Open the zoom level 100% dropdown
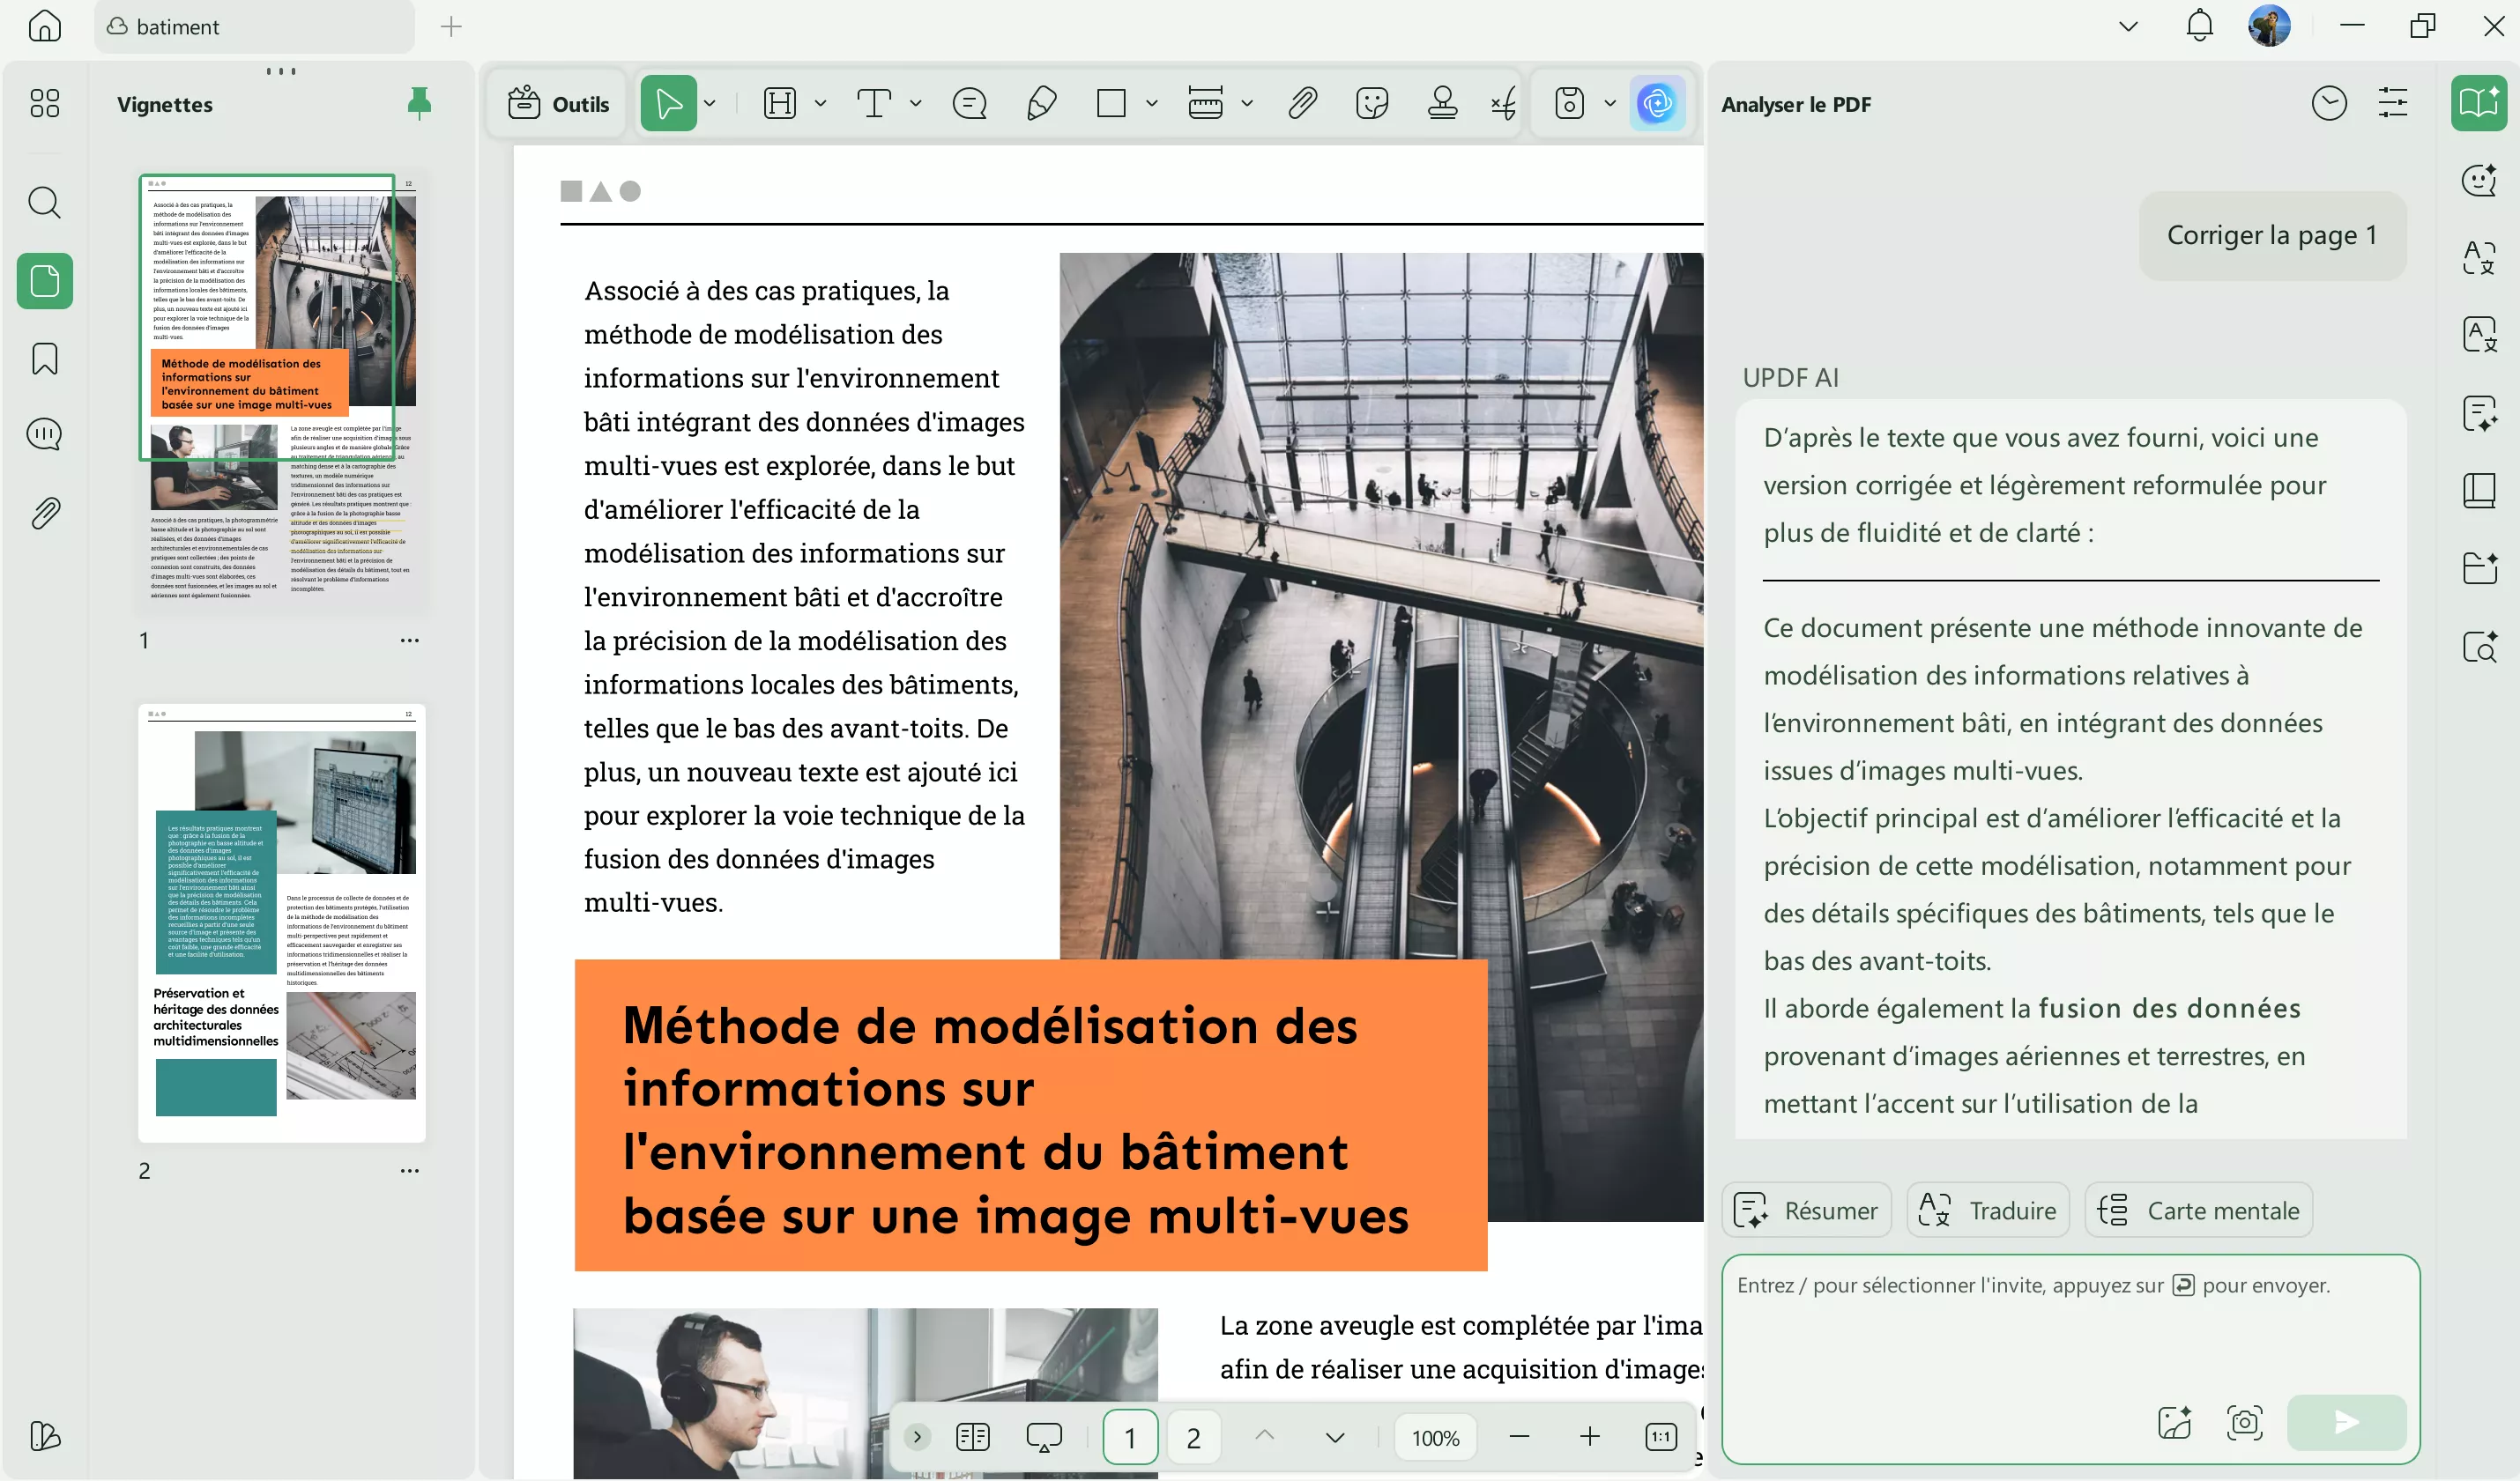2520x1481 pixels. pyautogui.click(x=1434, y=1436)
